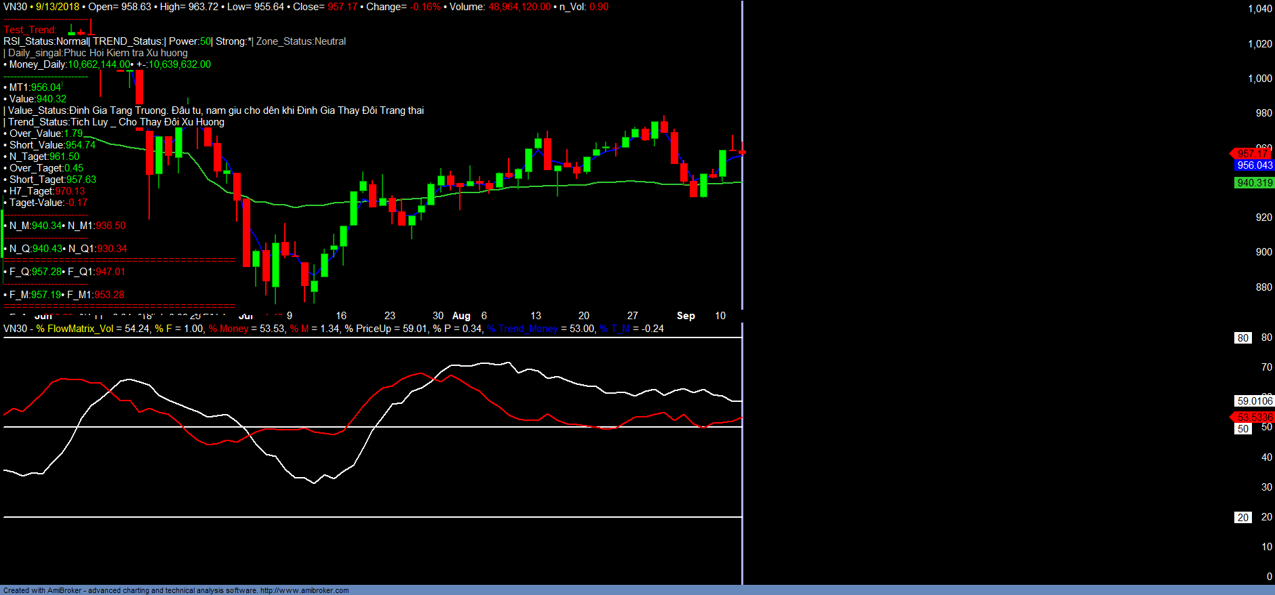
Task: Click the H7_Taget 970.13 value line
Action: 47,191
